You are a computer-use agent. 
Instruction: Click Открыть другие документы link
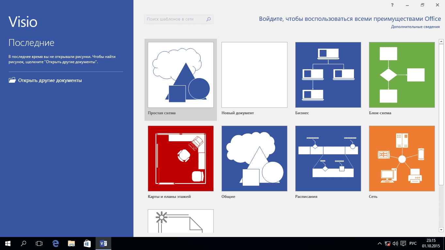pyautogui.click(x=50, y=80)
